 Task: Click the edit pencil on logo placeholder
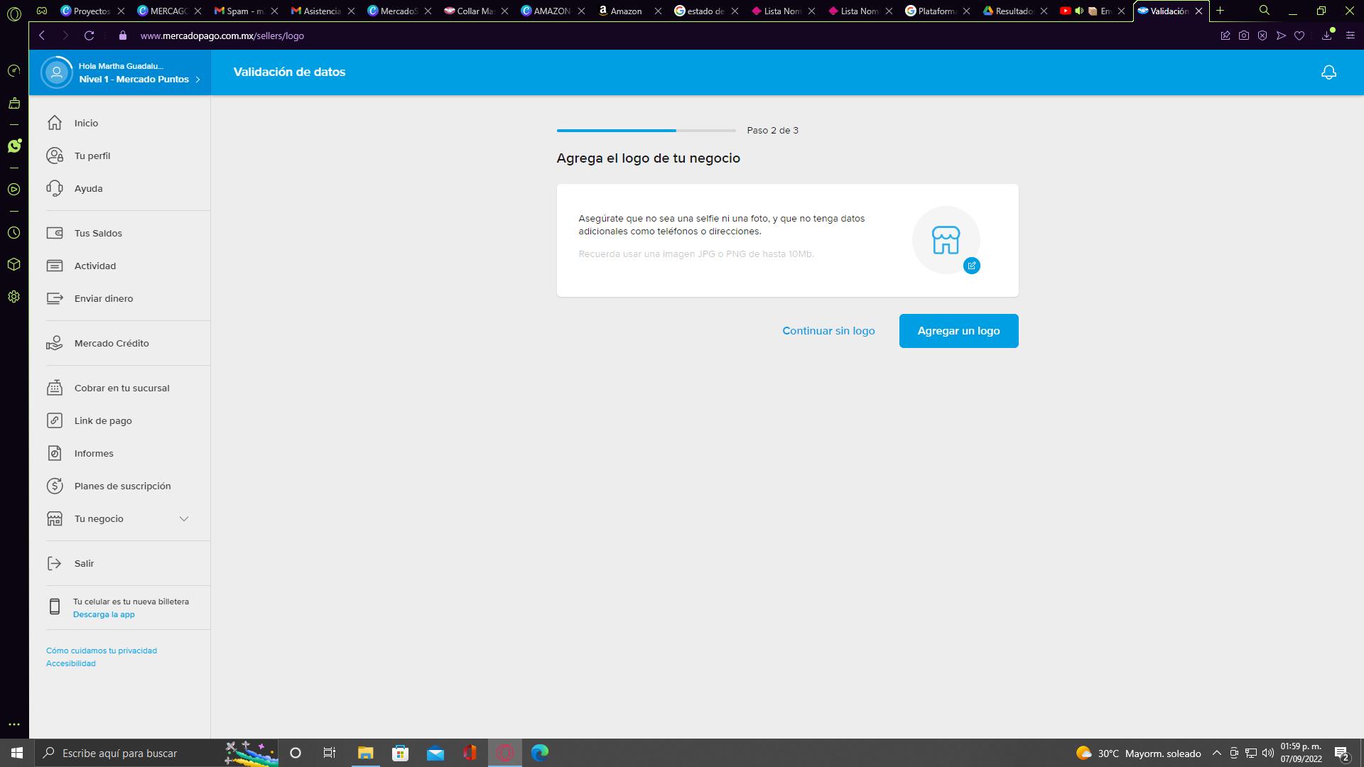pos(971,266)
